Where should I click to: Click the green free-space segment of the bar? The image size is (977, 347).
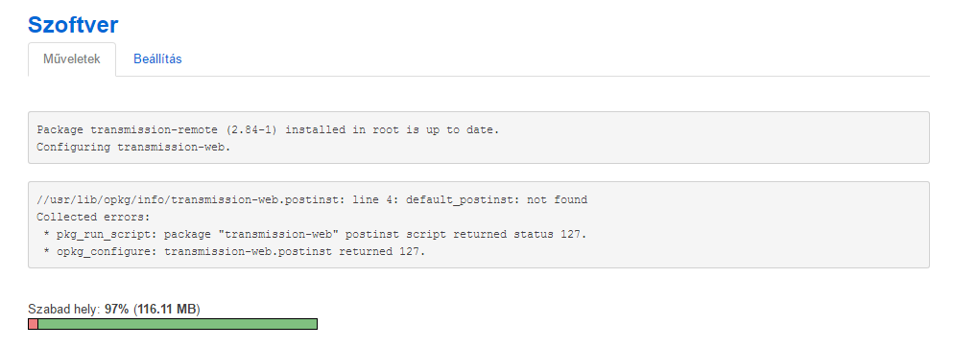pyautogui.click(x=178, y=324)
